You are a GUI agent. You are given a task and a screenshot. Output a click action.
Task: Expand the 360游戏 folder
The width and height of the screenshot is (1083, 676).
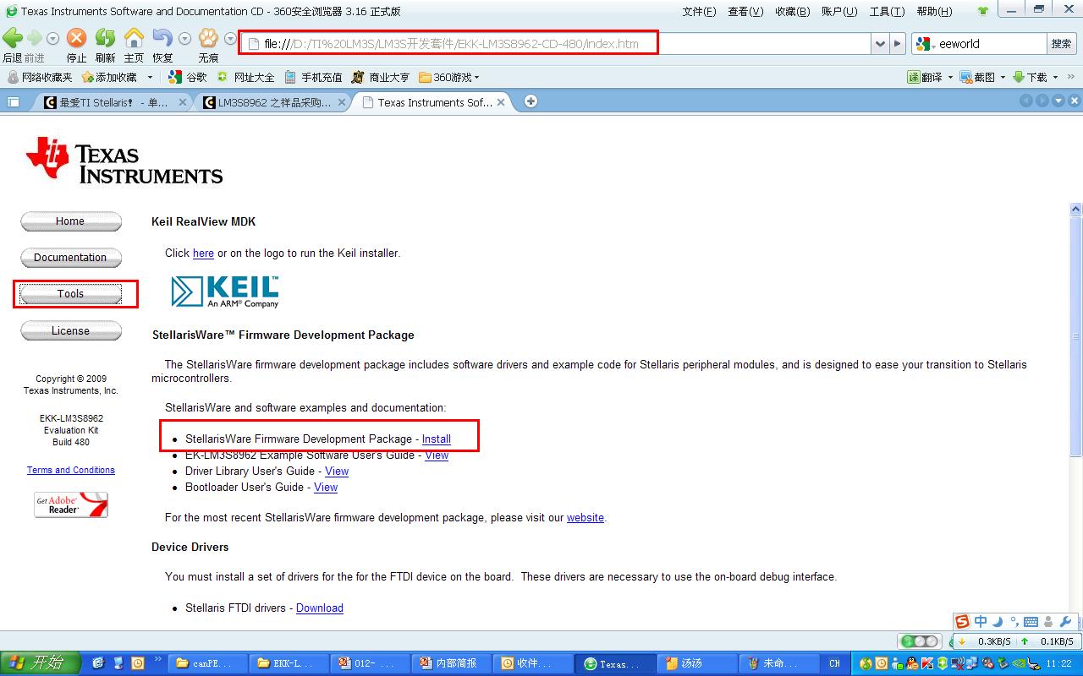(x=448, y=77)
